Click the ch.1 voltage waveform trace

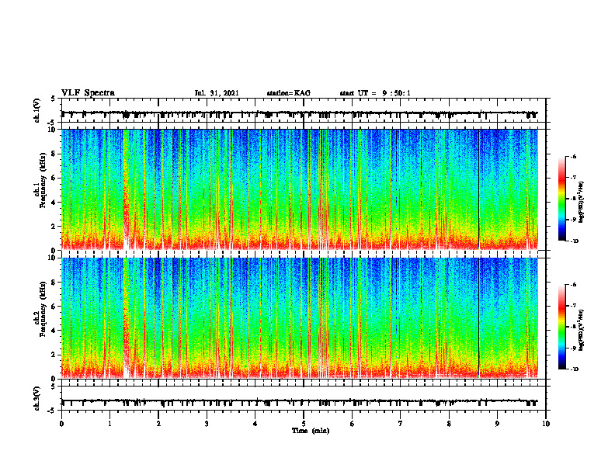[299, 113]
